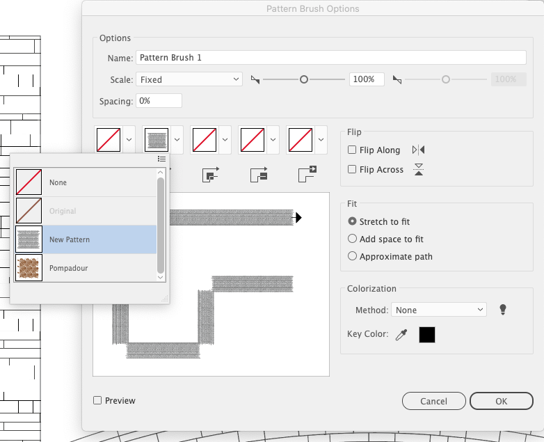The image size is (544, 442).
Task: Open the pattern list view menu icon
Action: [x=161, y=159]
